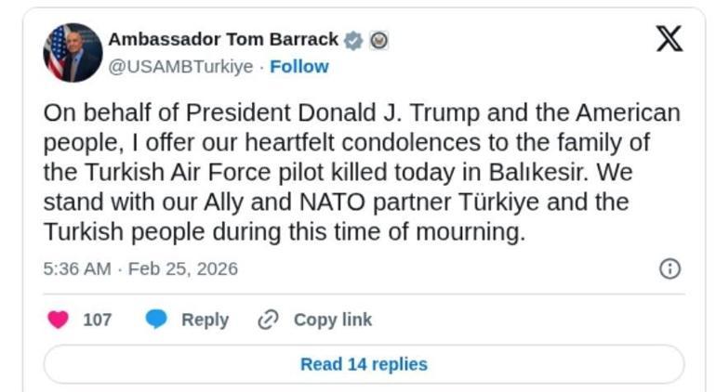
Task: Click the blue verified checkmark badge
Action: click(x=352, y=40)
